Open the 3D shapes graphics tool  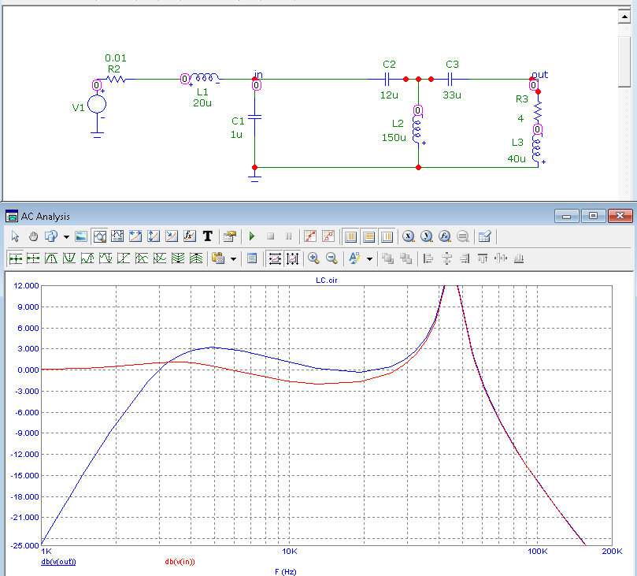50,236
